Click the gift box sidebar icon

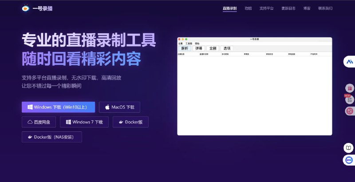click(x=350, y=88)
